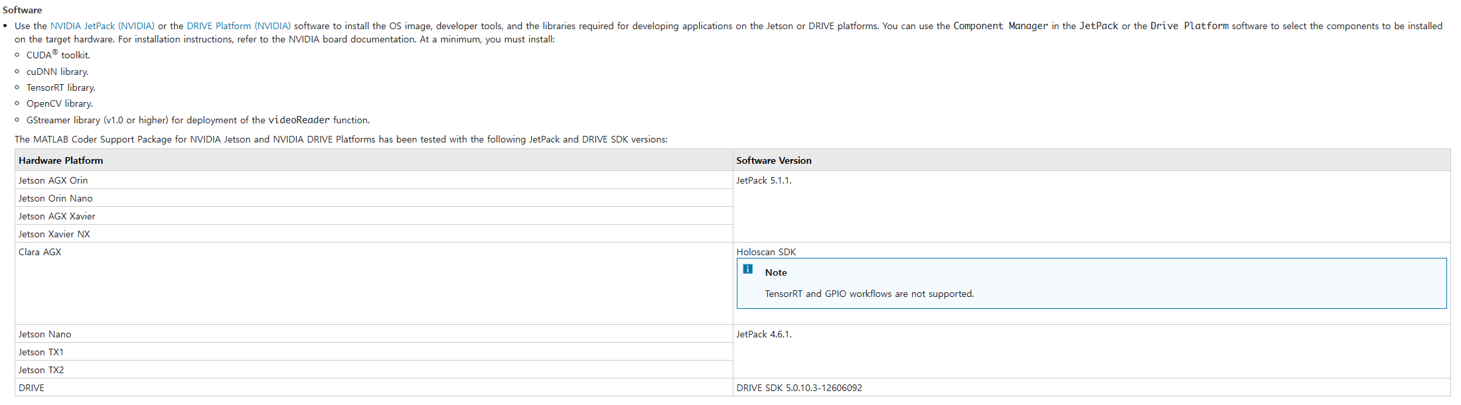Click the Software section heading

click(22, 10)
